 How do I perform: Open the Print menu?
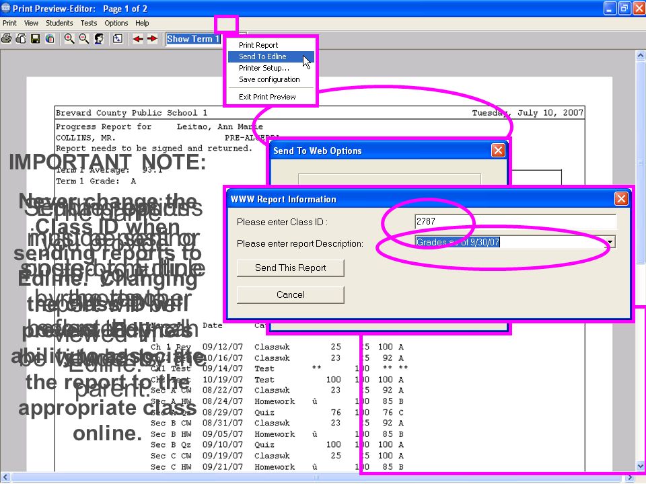coord(9,23)
